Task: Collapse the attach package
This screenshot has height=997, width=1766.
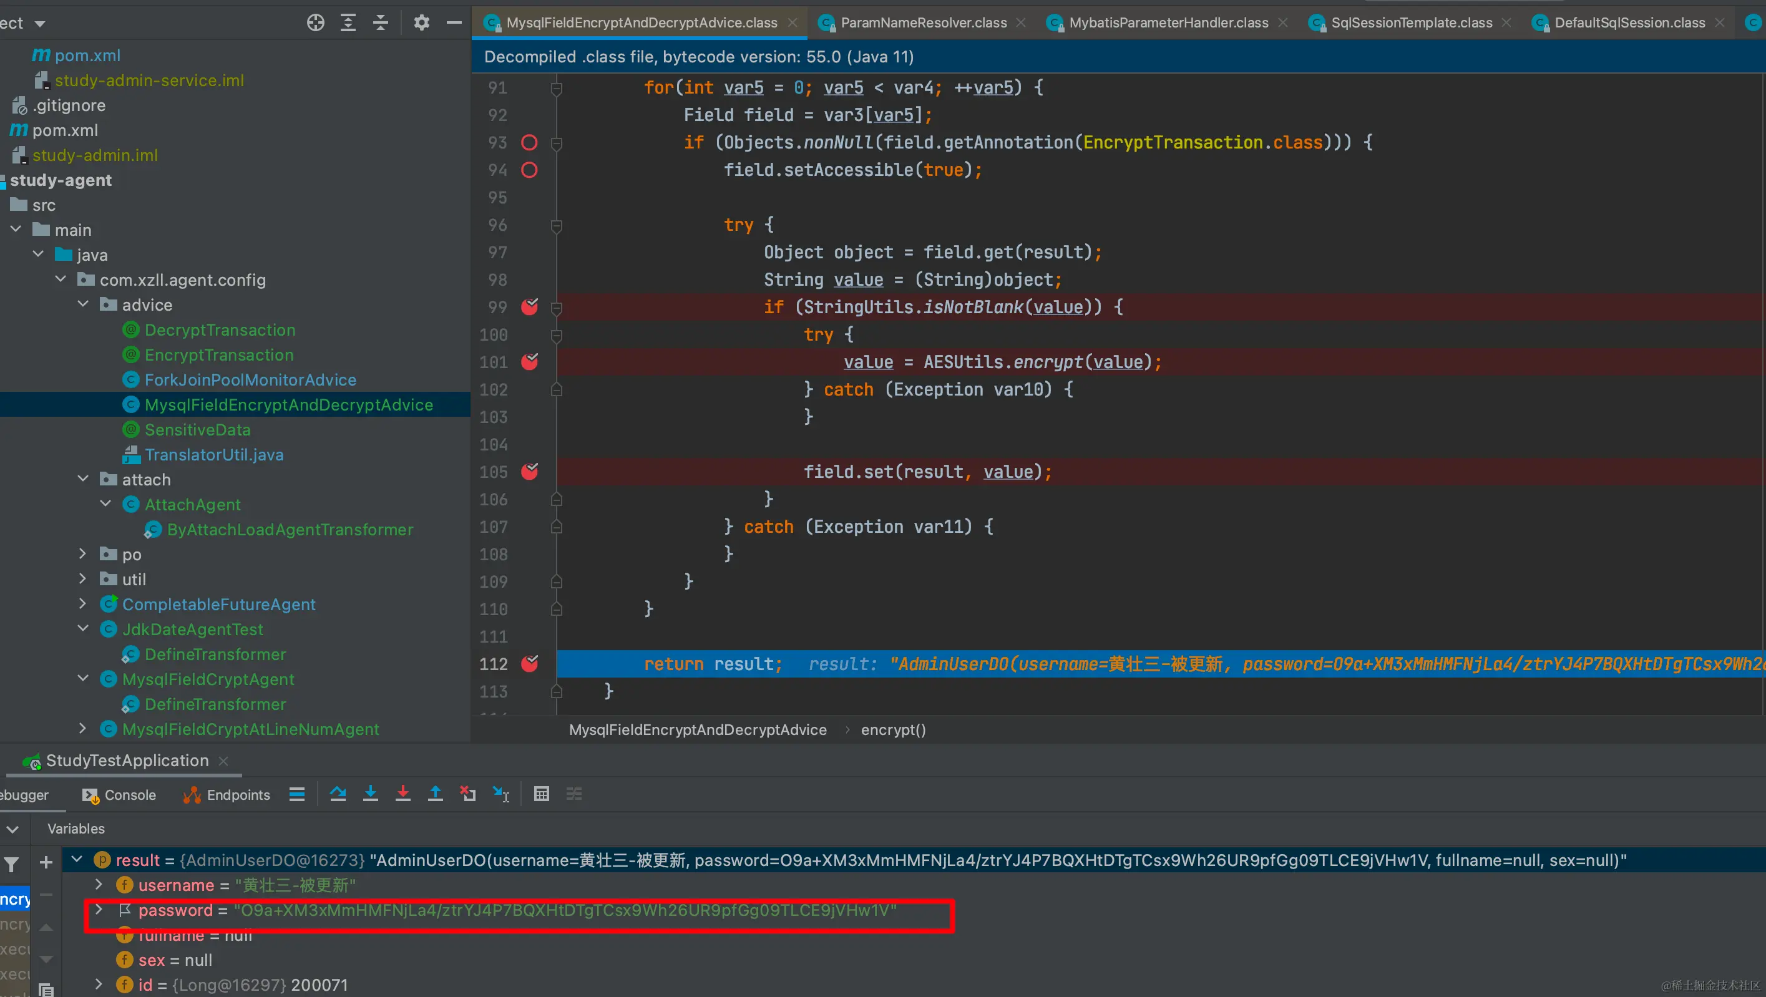Action: coord(84,479)
